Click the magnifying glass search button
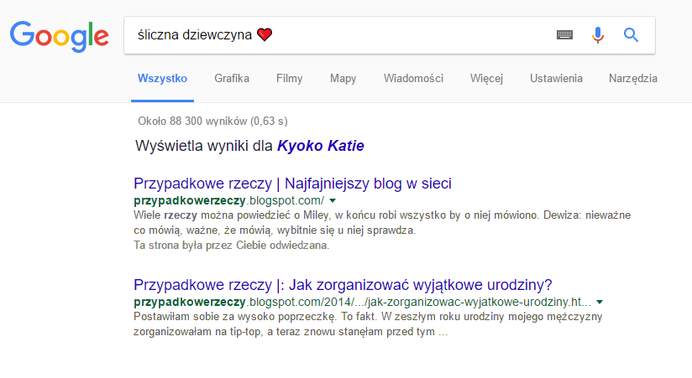 coord(631,35)
